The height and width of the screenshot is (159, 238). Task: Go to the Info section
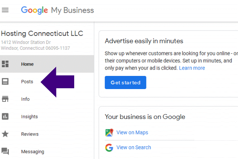(25, 99)
